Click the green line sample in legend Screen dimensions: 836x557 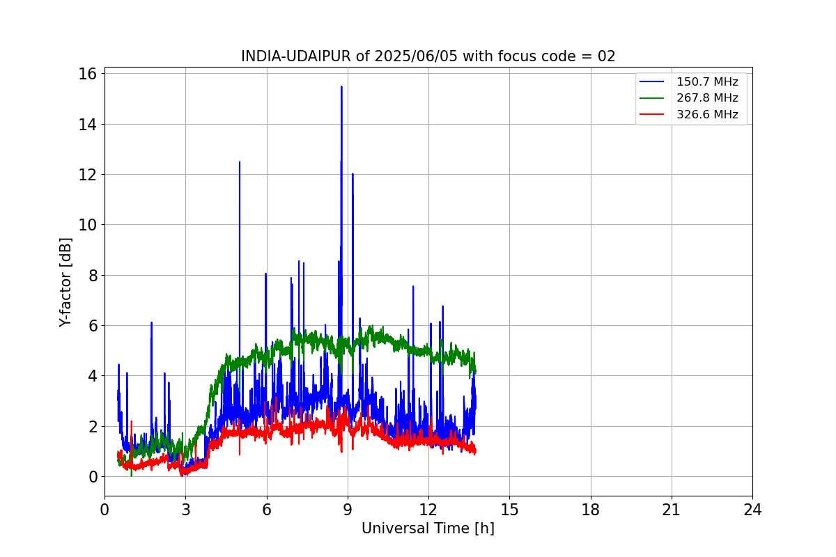coord(652,98)
